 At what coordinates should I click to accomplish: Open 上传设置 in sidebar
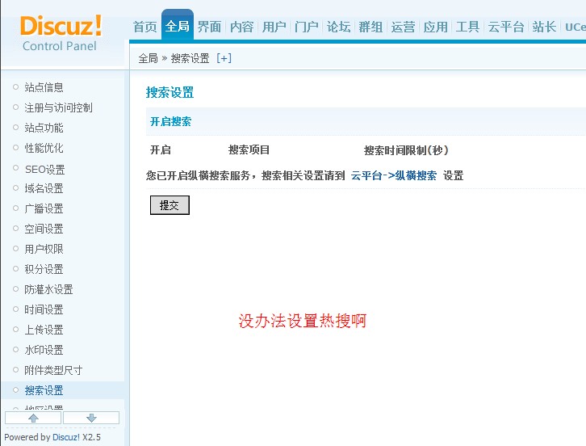click(44, 330)
